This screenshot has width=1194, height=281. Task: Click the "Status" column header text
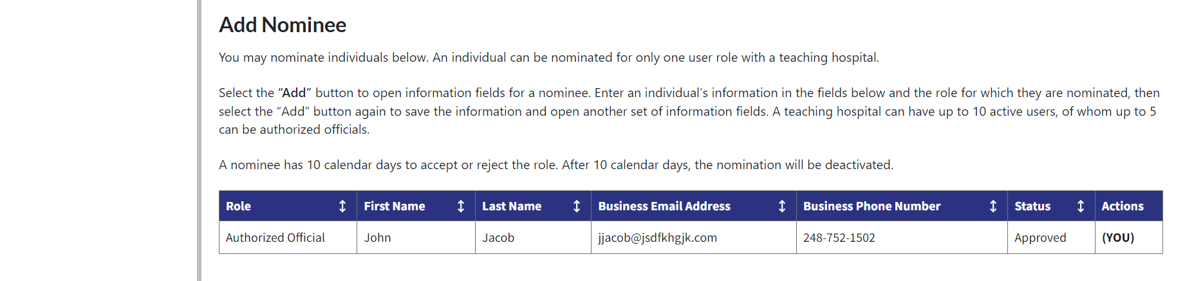click(x=1032, y=206)
